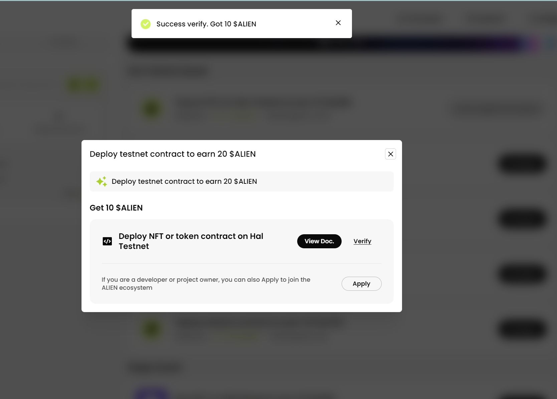Image resolution: width=557 pixels, height=399 pixels.
Task: Dismiss the success verify notification
Action: click(x=338, y=23)
